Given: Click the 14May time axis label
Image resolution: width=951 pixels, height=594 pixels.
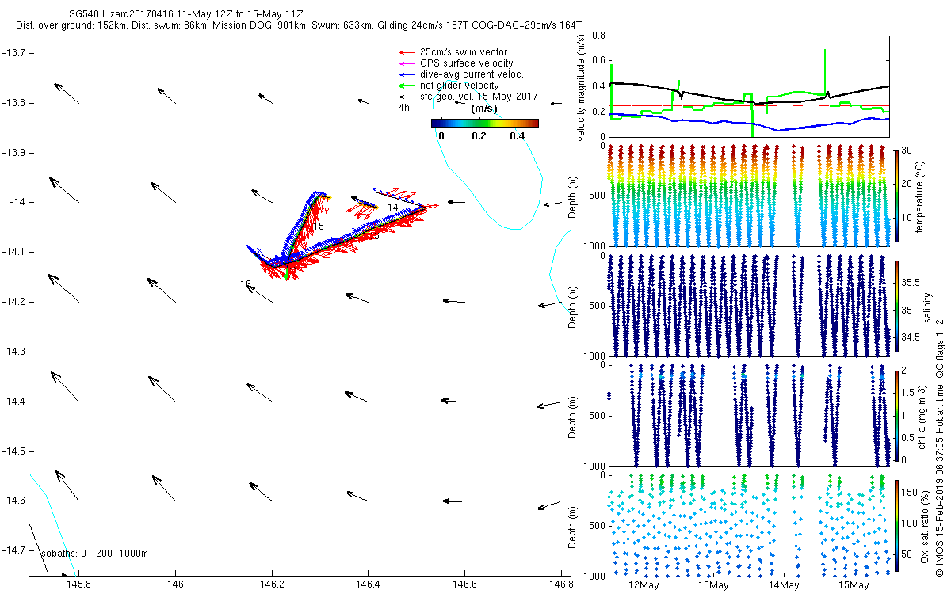Looking at the screenshot, I should click(783, 584).
